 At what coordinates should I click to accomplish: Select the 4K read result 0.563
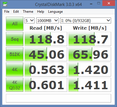pyautogui.click(x=46, y=69)
